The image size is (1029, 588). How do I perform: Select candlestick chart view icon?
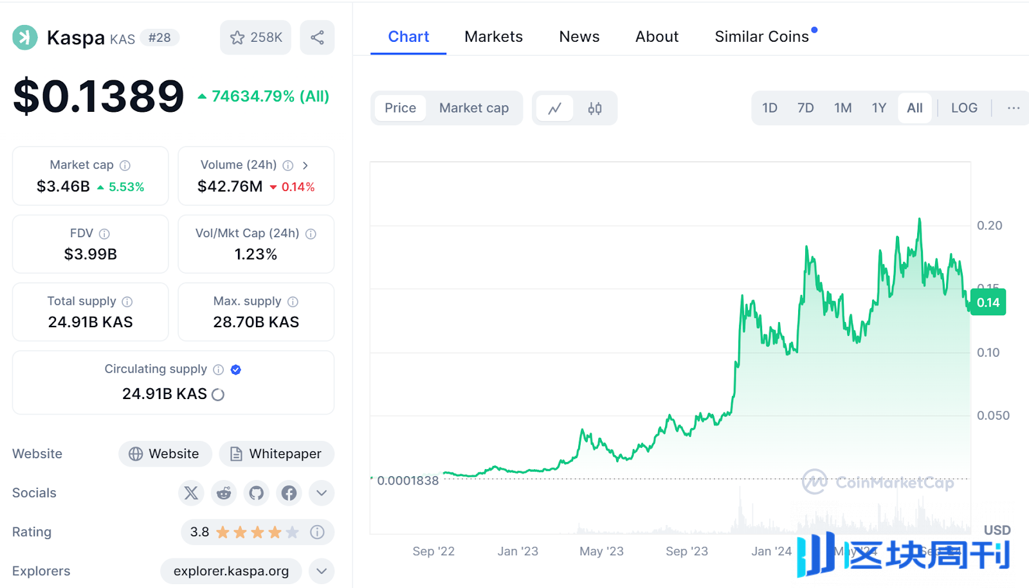[595, 109]
